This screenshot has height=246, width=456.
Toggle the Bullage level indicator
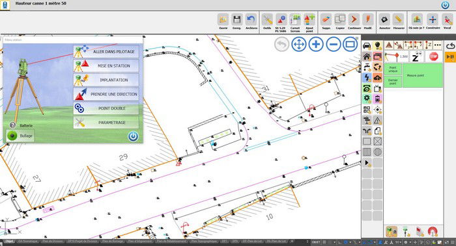(20, 136)
